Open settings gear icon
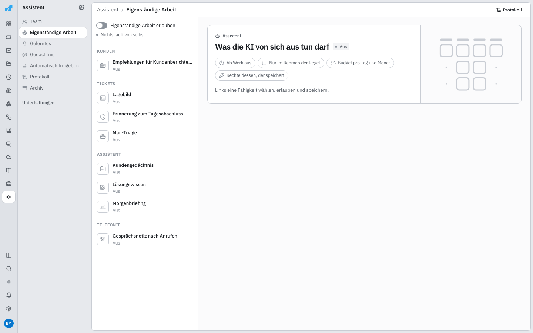 9,309
